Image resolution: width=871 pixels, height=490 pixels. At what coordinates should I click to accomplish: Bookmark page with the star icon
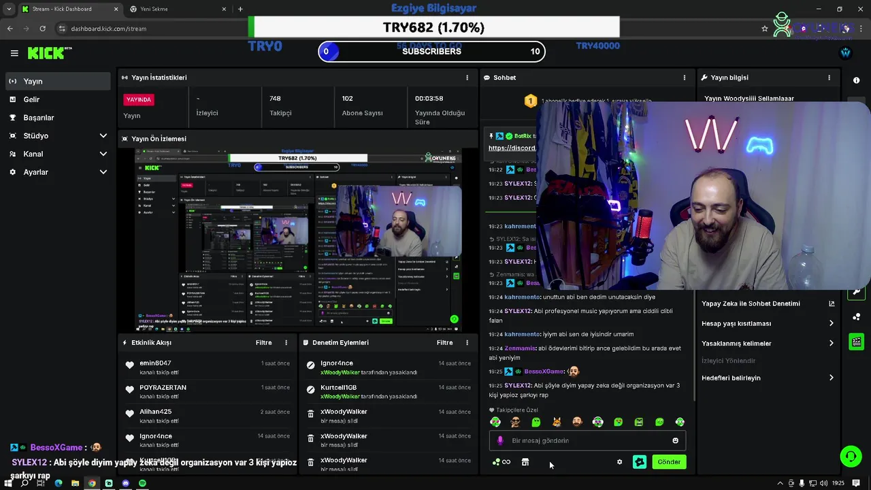pyautogui.click(x=765, y=29)
